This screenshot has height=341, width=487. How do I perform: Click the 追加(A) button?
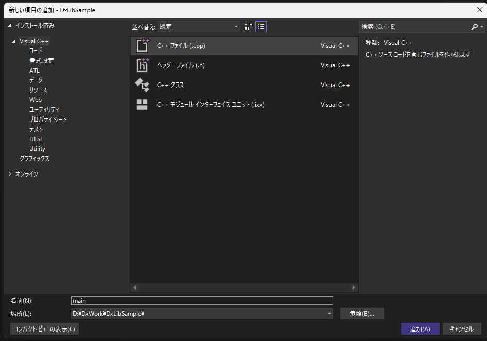tap(420, 329)
